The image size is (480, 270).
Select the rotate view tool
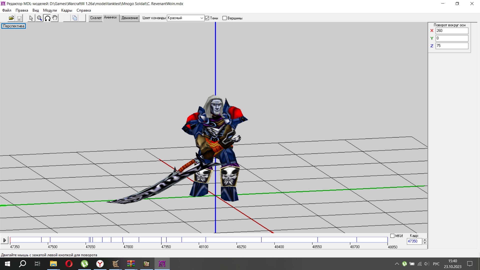(47, 18)
